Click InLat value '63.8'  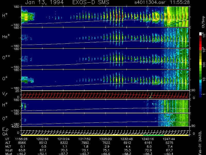tap(22, 150)
